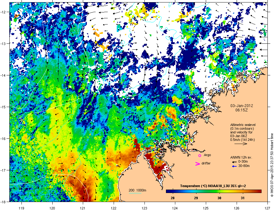Viewport: 274px width, 211px height.
Task: Click the IMOS copyright timestamp text
Action: 272,165
